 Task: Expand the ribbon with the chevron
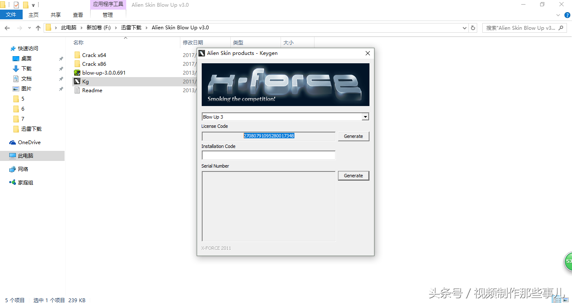point(558,15)
